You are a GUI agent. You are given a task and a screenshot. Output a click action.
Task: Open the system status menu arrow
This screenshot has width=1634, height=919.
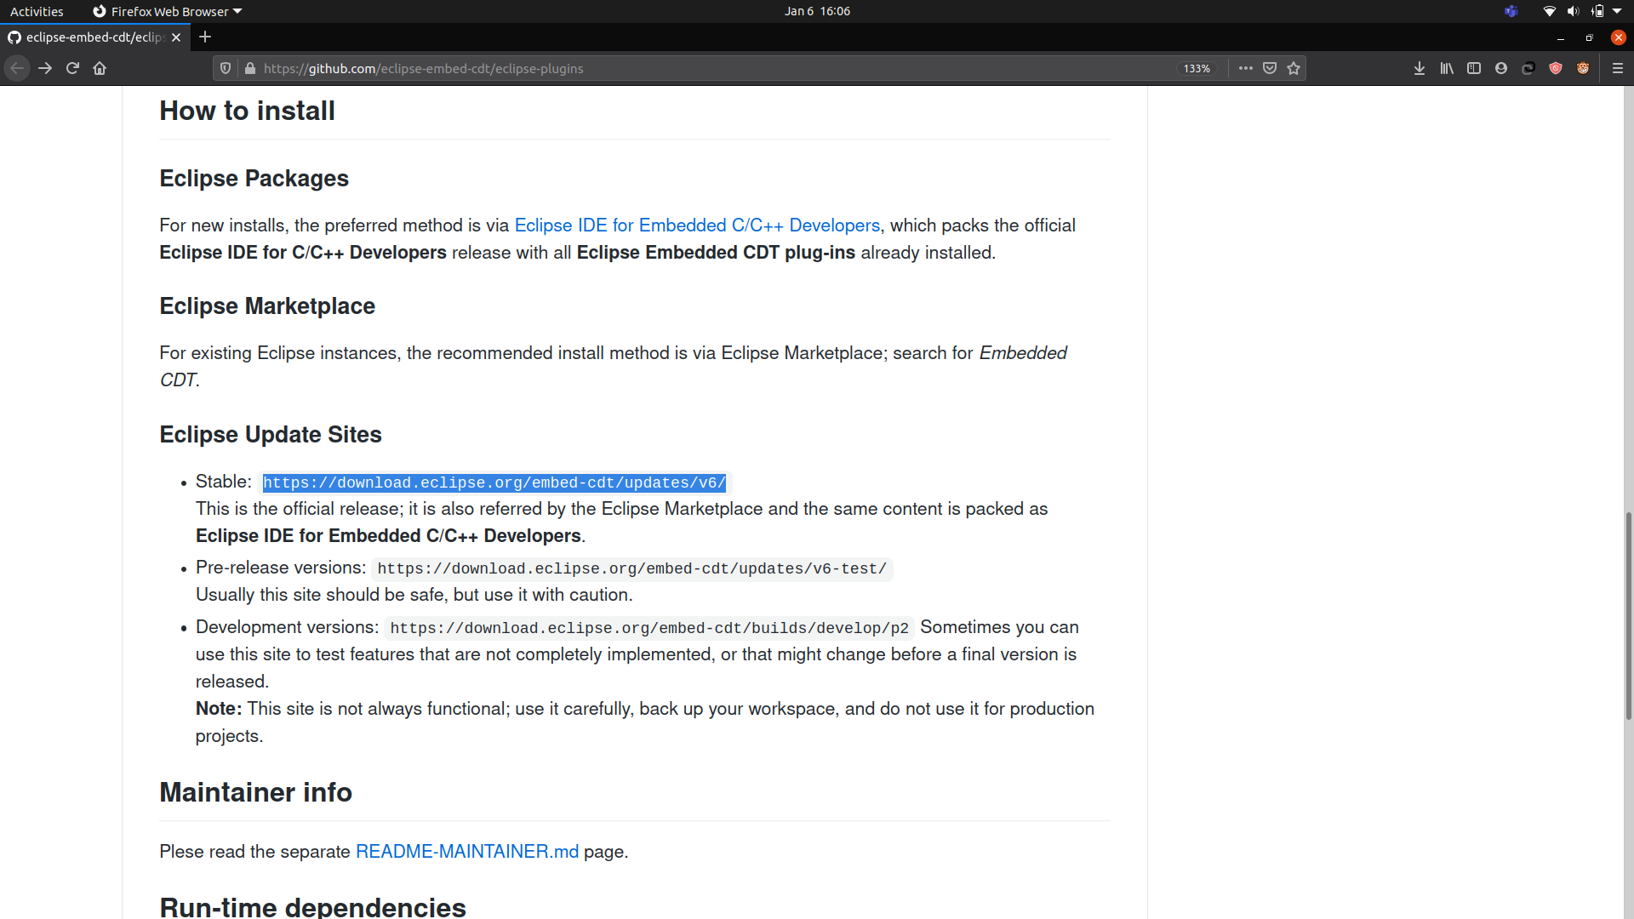tap(1617, 11)
